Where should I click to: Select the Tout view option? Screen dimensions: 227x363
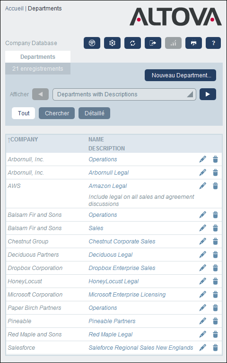24,113
